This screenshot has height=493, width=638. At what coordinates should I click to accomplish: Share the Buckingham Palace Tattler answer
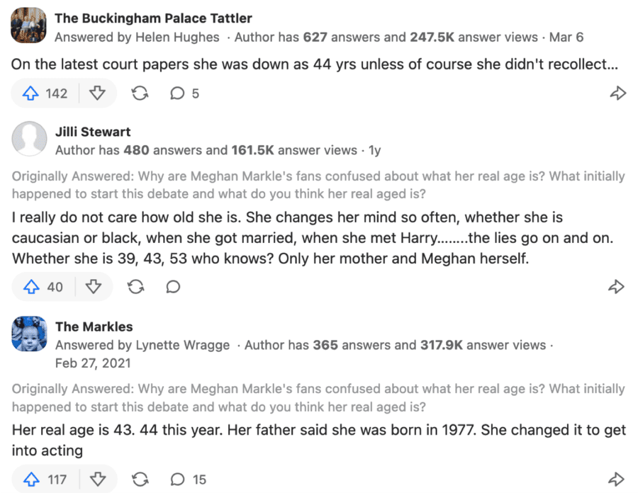coord(617,93)
